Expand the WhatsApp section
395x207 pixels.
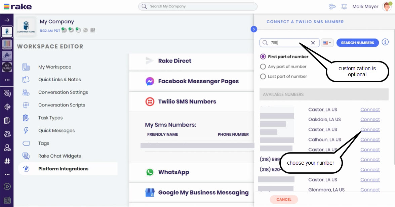click(x=192, y=172)
